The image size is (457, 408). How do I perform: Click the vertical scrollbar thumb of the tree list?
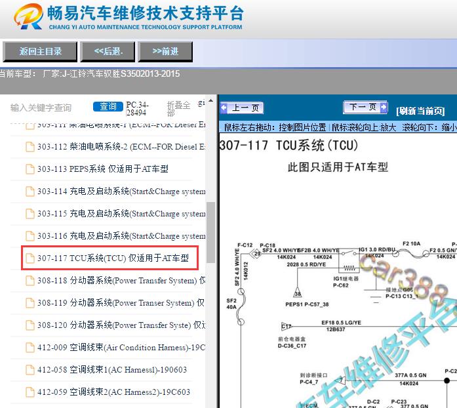coord(210,232)
